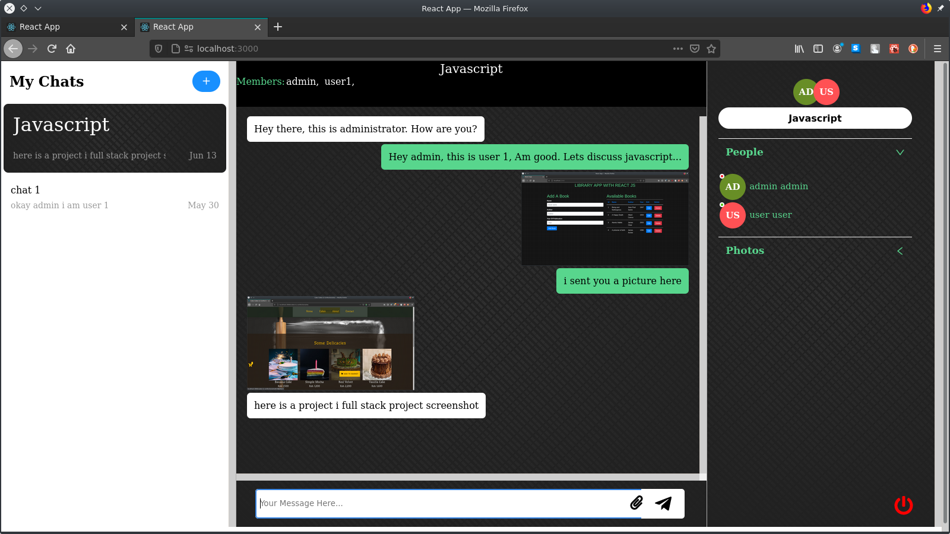Click the US avatar in chat header

click(x=826, y=92)
